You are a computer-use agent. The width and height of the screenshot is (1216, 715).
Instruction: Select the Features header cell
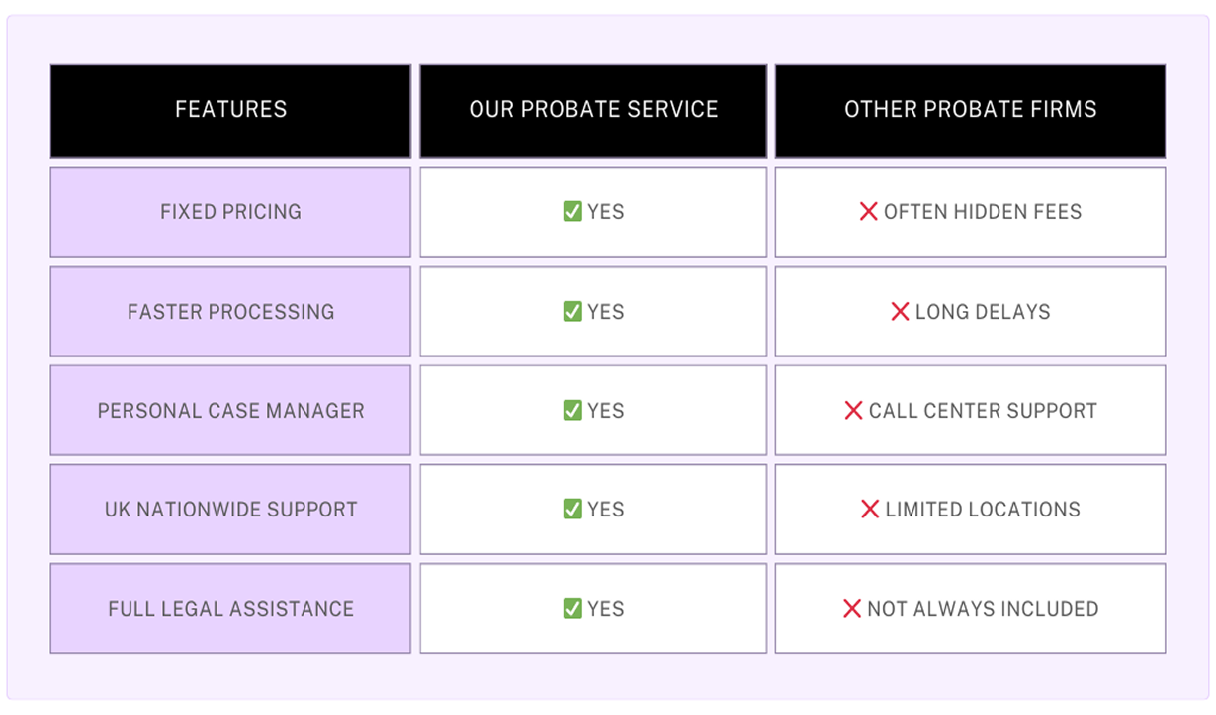230,111
